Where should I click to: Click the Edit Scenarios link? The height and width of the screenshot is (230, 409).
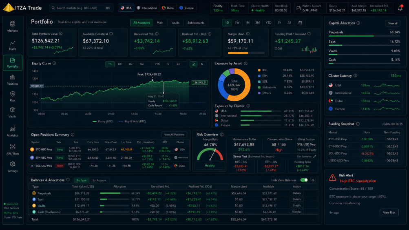pos(304,157)
